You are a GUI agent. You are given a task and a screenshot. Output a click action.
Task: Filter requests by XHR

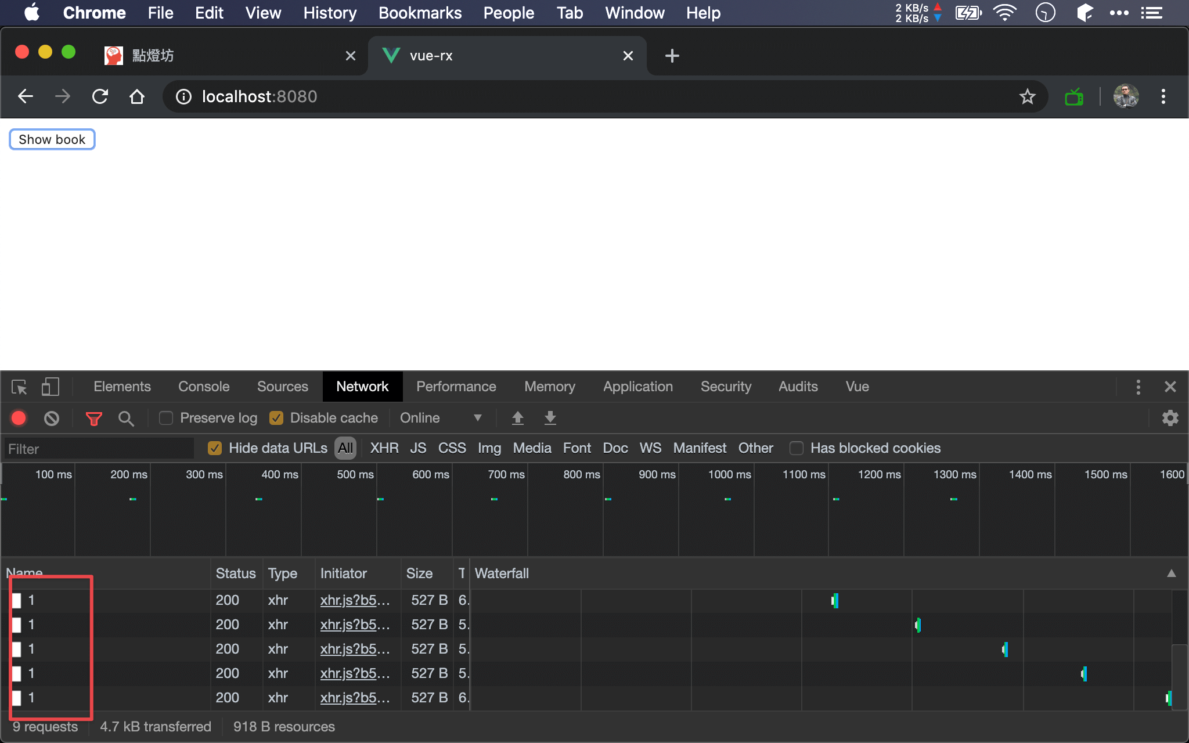384,448
